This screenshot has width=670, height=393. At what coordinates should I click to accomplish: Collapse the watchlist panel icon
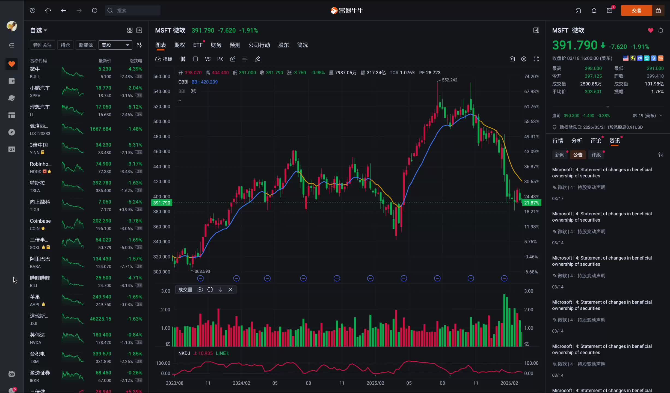pos(139,30)
